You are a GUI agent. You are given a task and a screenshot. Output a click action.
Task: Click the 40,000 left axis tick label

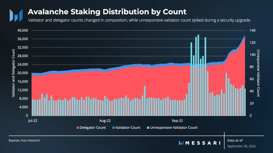coord(23,30)
